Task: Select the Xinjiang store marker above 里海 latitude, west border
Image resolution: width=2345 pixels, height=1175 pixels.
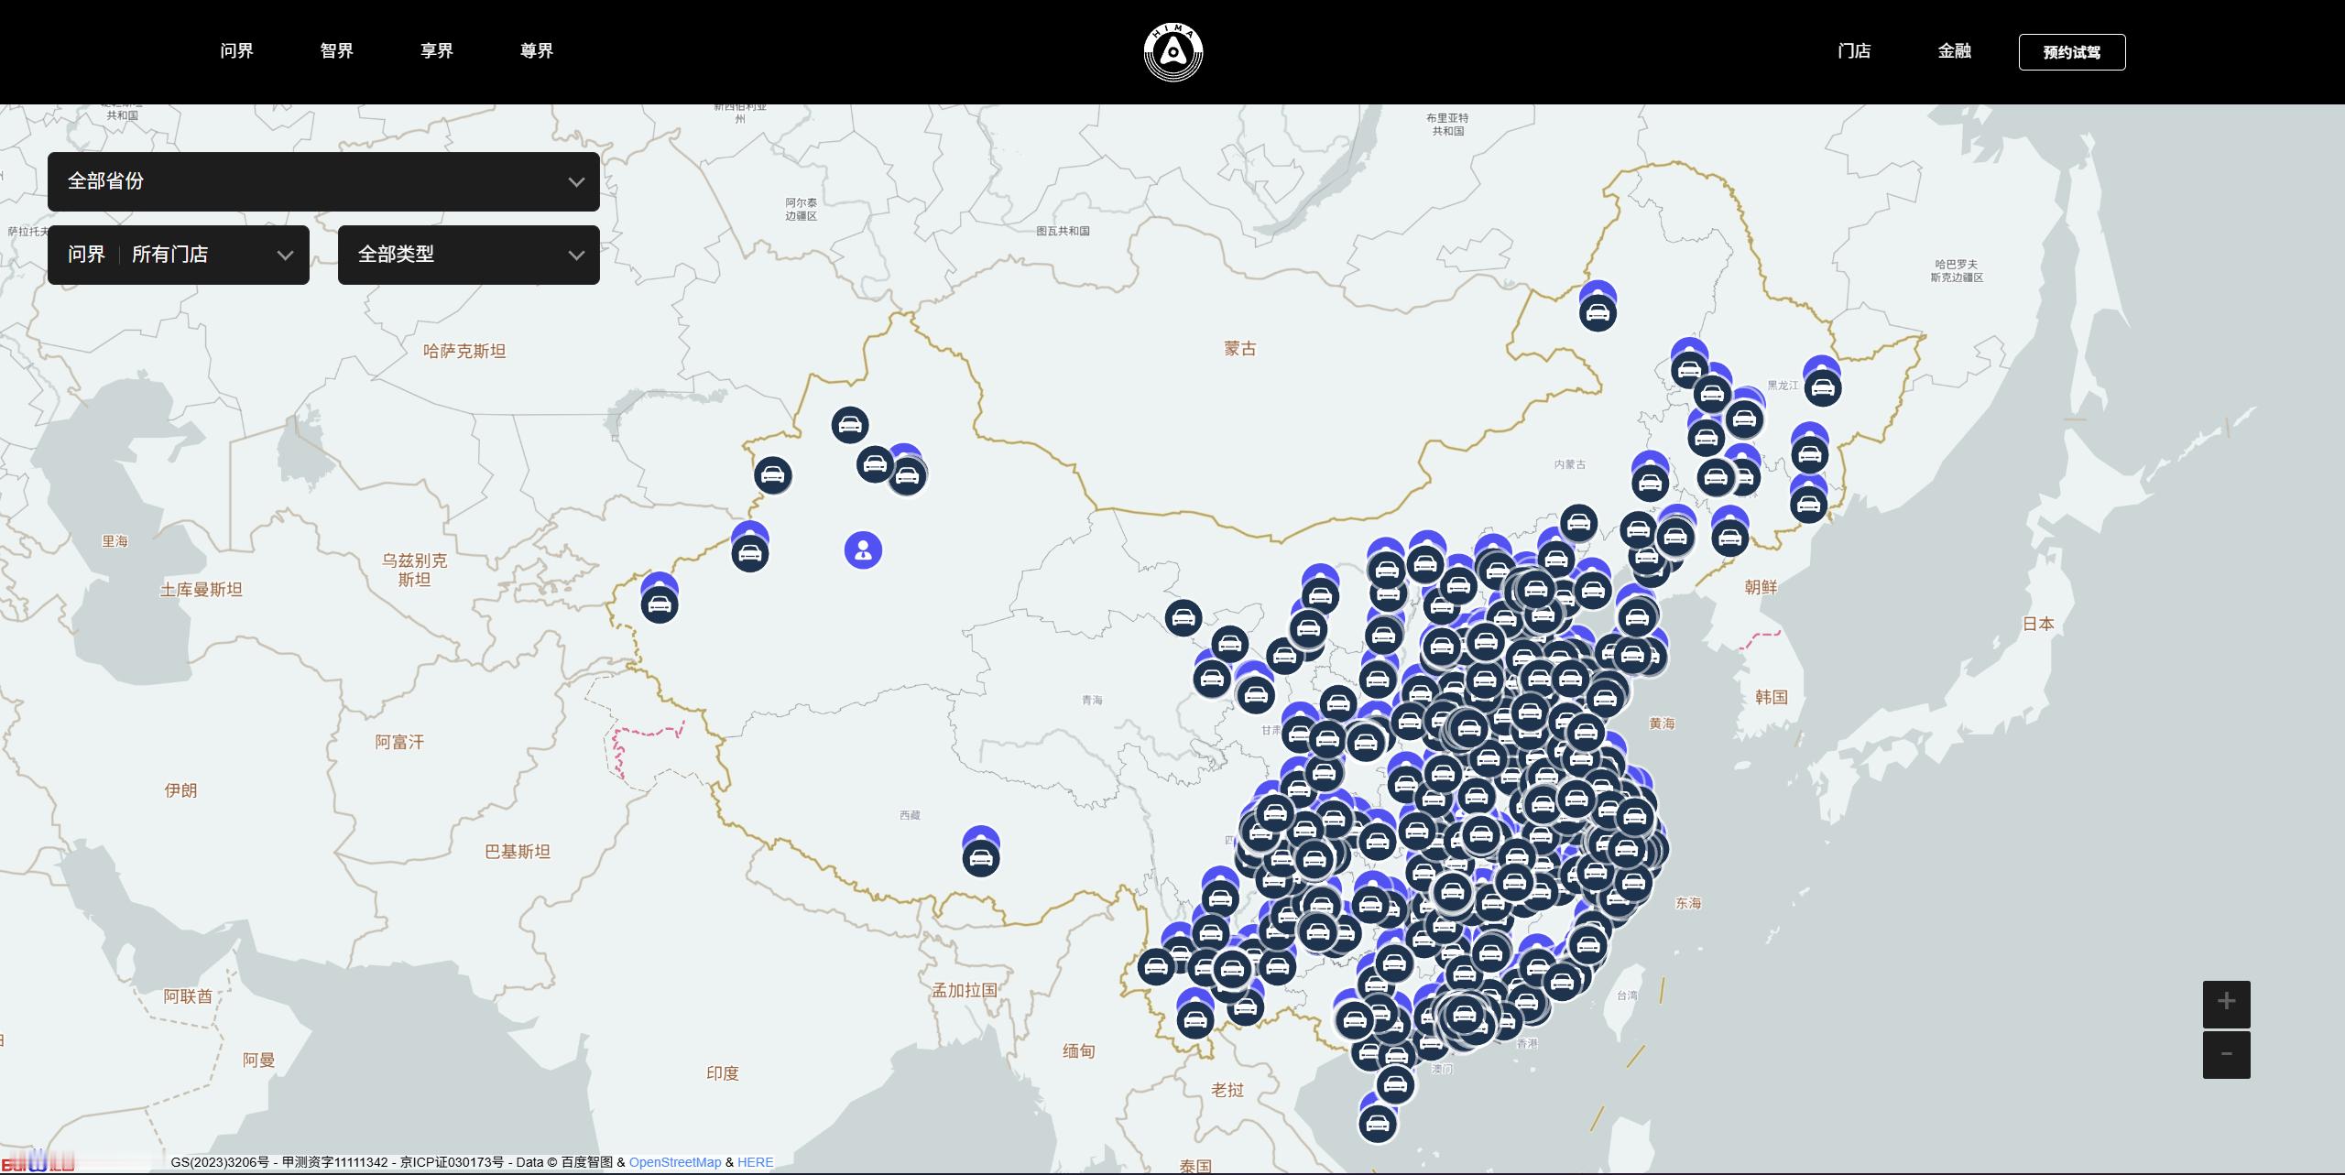Action: [773, 475]
